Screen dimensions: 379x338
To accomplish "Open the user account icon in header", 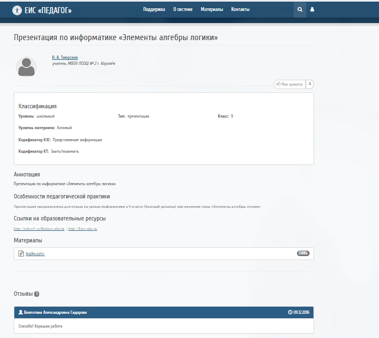I will pyautogui.click(x=312, y=9).
